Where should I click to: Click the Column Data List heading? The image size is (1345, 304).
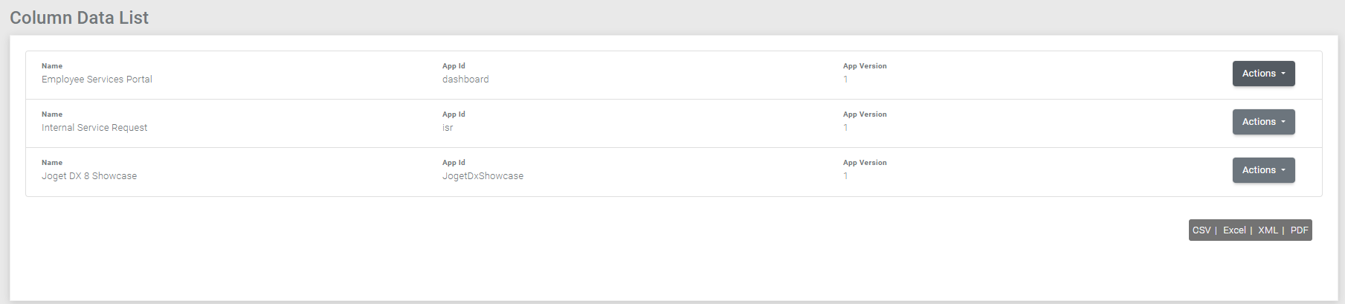(x=79, y=18)
